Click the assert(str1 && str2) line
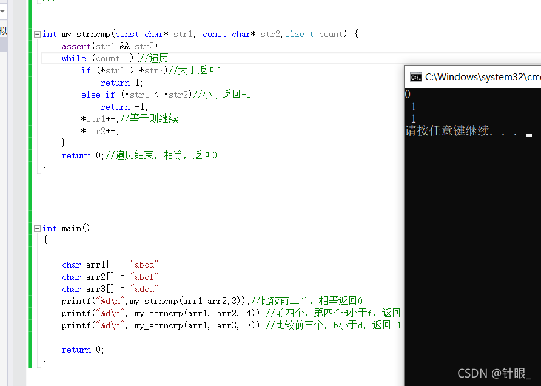Image resolution: width=541 pixels, height=386 pixels. (112, 46)
